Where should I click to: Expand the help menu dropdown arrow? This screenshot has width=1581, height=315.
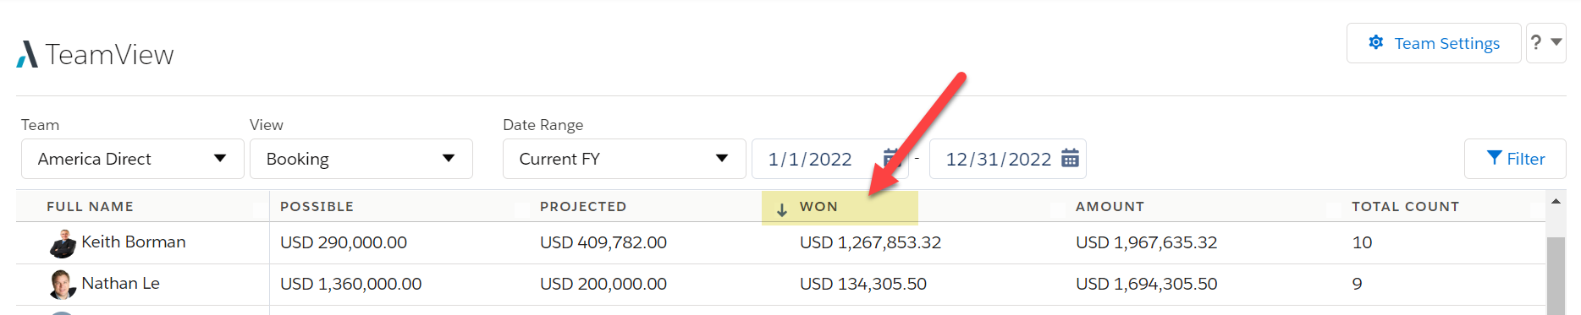click(x=1556, y=41)
